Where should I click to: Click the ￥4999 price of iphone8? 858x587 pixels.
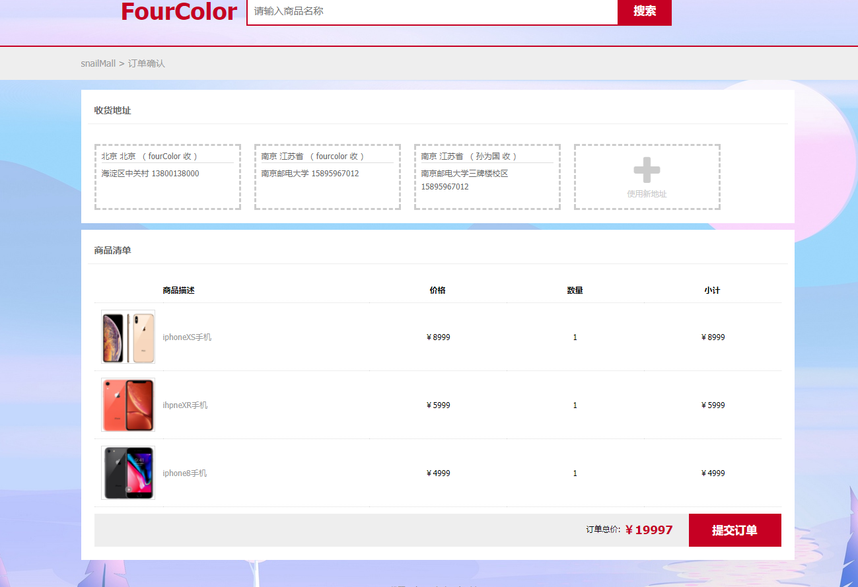click(438, 473)
